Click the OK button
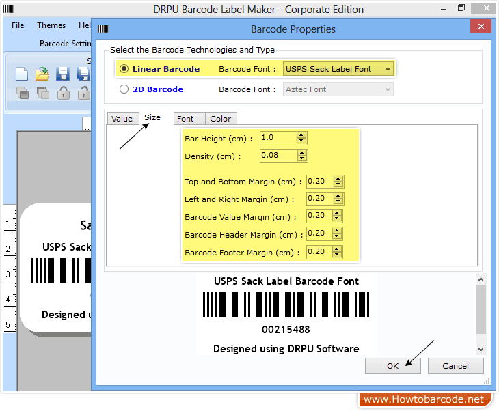This screenshot has width=499, height=411. coord(393,366)
